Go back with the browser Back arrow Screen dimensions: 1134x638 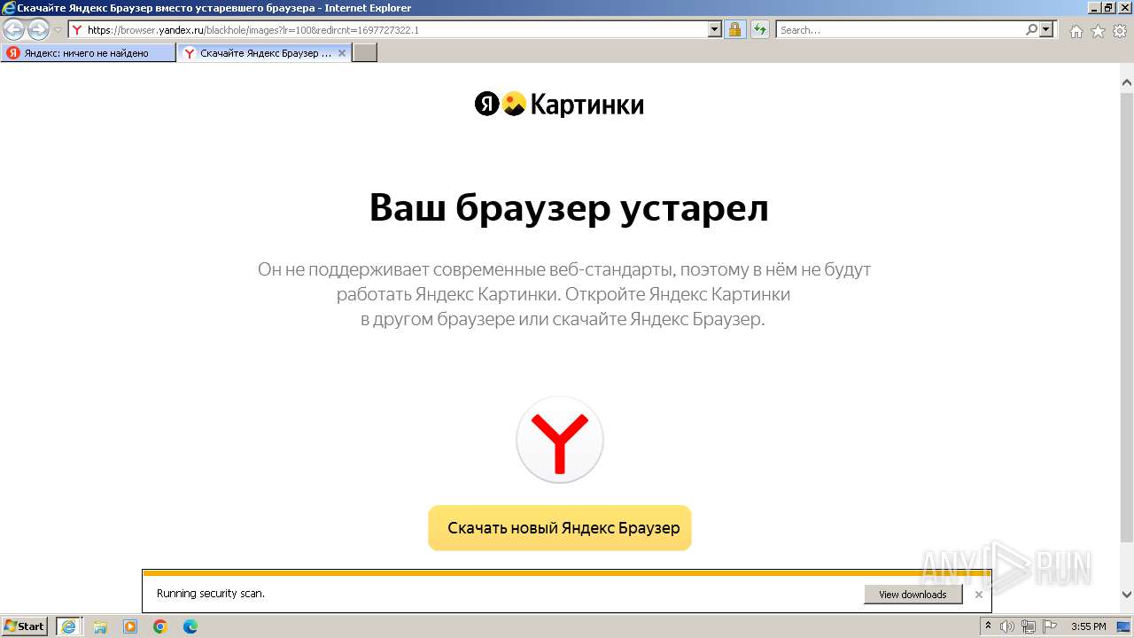tap(14, 29)
